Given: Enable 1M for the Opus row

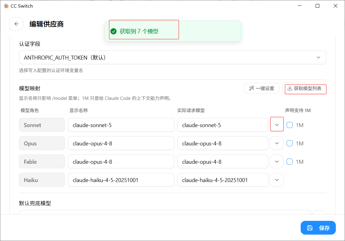Looking at the screenshot, I should click(x=290, y=143).
